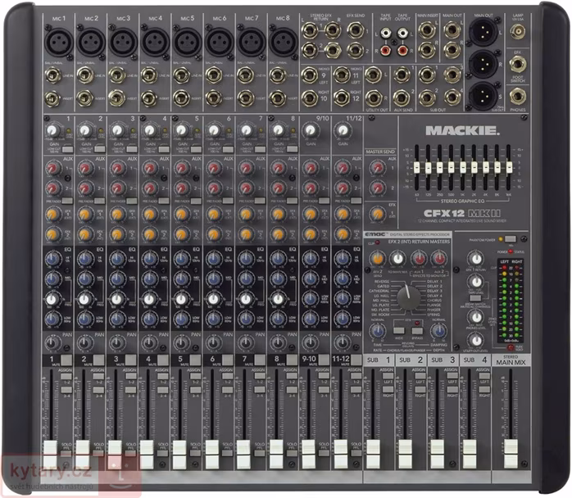572x498 pixels.
Task: Enable channel 8 Low Cut switch
Action: (x=293, y=149)
